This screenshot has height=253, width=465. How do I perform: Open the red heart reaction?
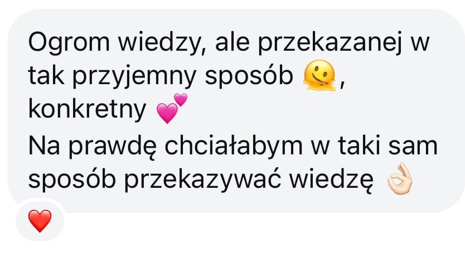tap(40, 221)
